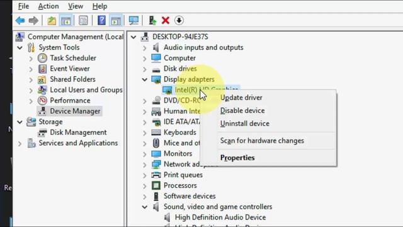The width and height of the screenshot is (403, 227).
Task: Expand the Monitors category
Action: click(145, 154)
